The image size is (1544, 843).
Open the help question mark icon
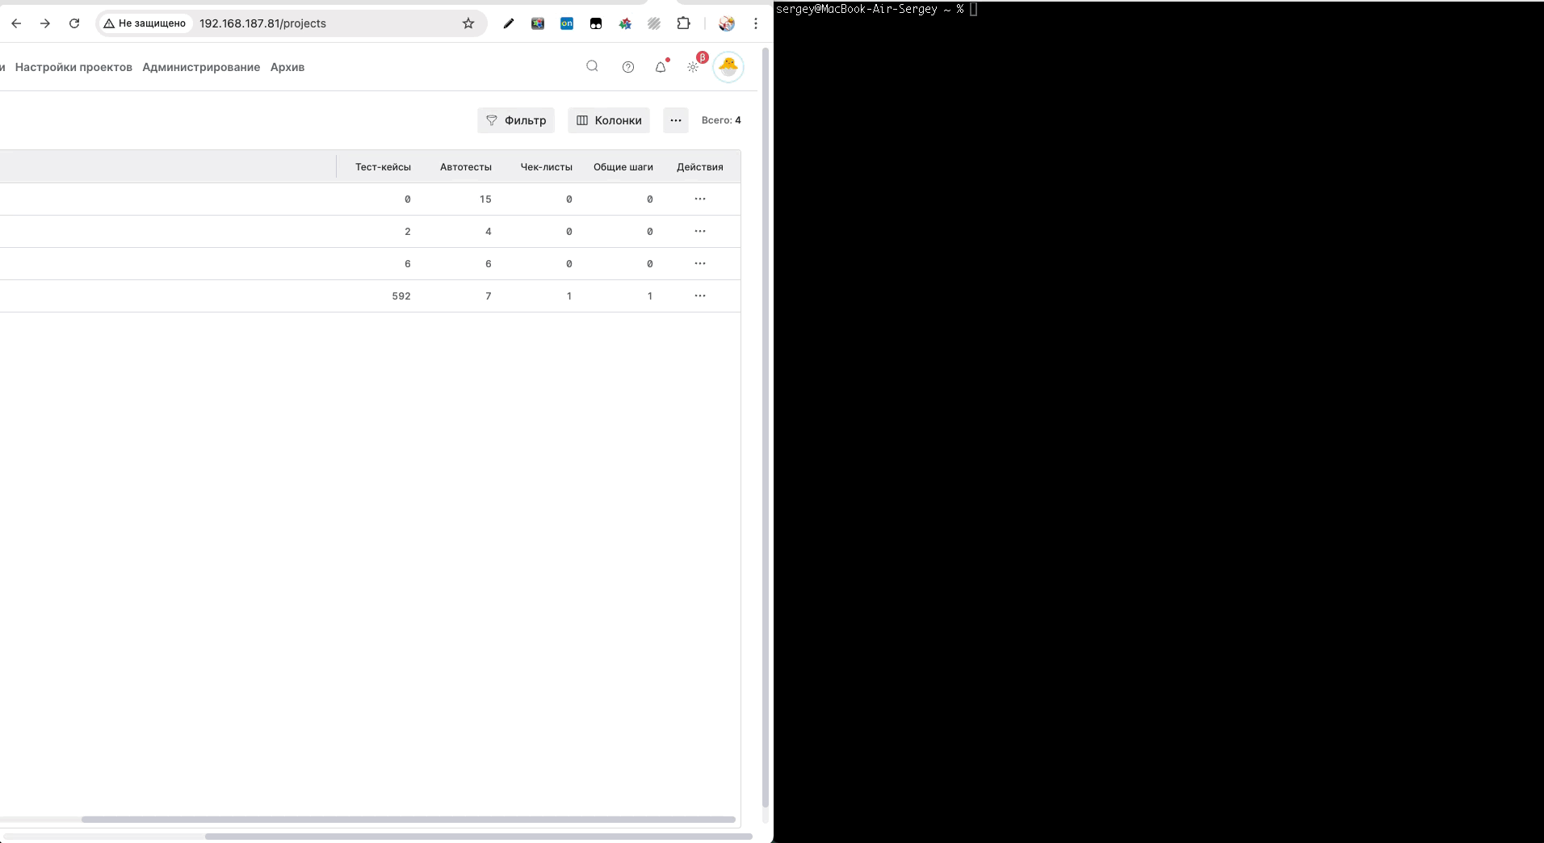(628, 67)
